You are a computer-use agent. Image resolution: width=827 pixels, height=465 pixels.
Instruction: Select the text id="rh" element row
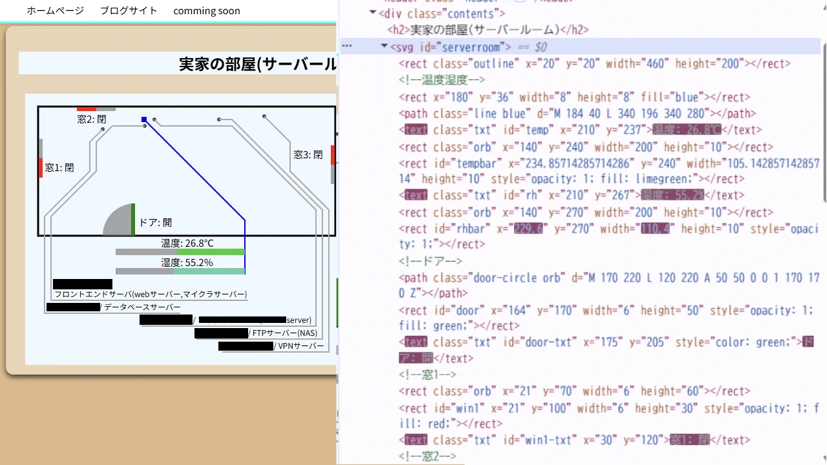(571, 195)
